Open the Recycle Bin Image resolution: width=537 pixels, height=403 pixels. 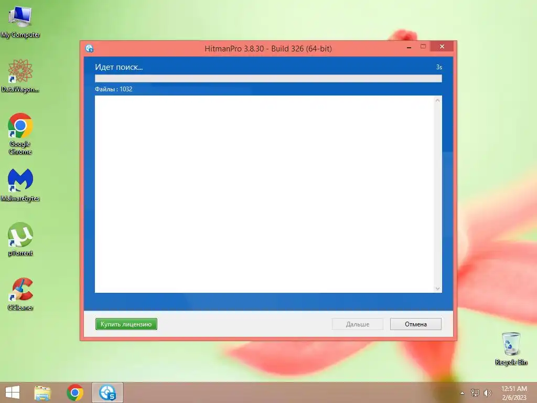point(511,348)
